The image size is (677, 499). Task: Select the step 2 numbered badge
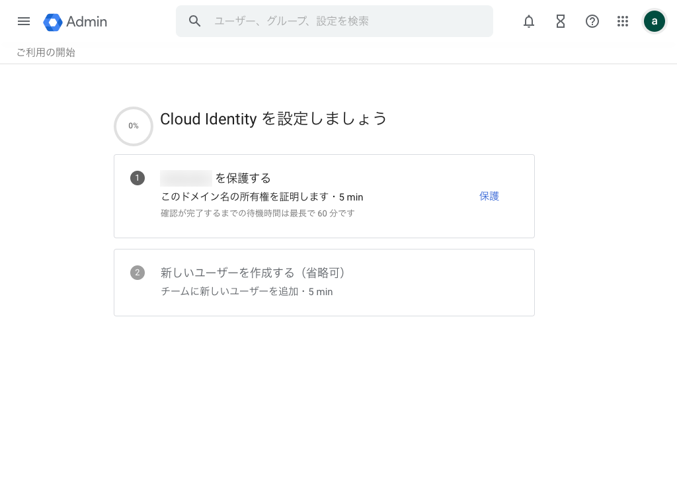click(138, 273)
